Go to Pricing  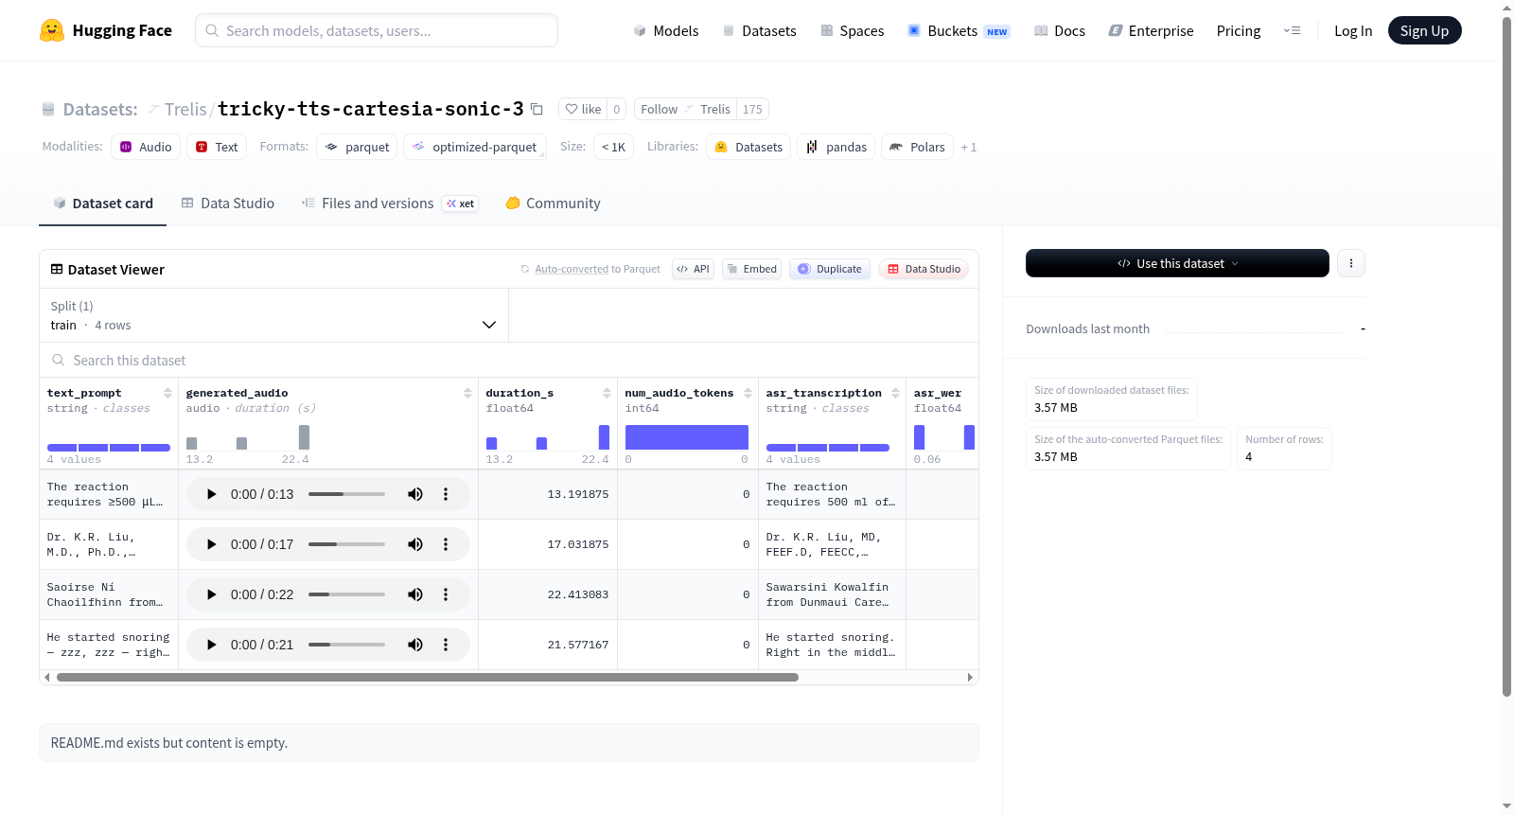tap(1239, 30)
